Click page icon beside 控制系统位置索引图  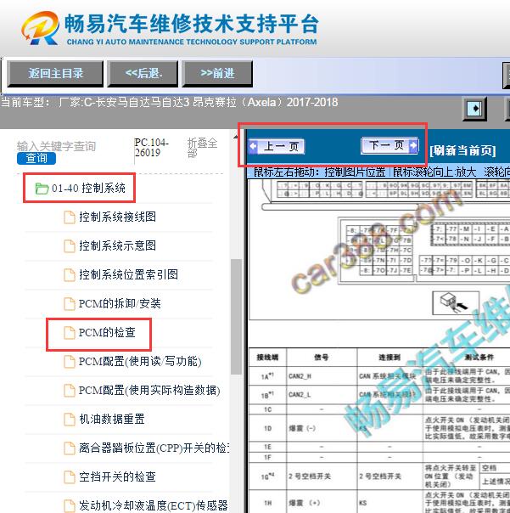point(70,275)
